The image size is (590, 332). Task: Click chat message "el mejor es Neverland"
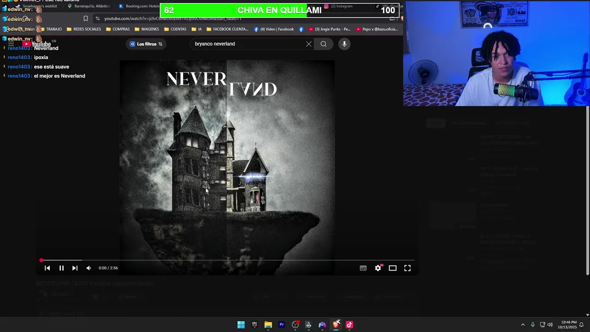59,76
